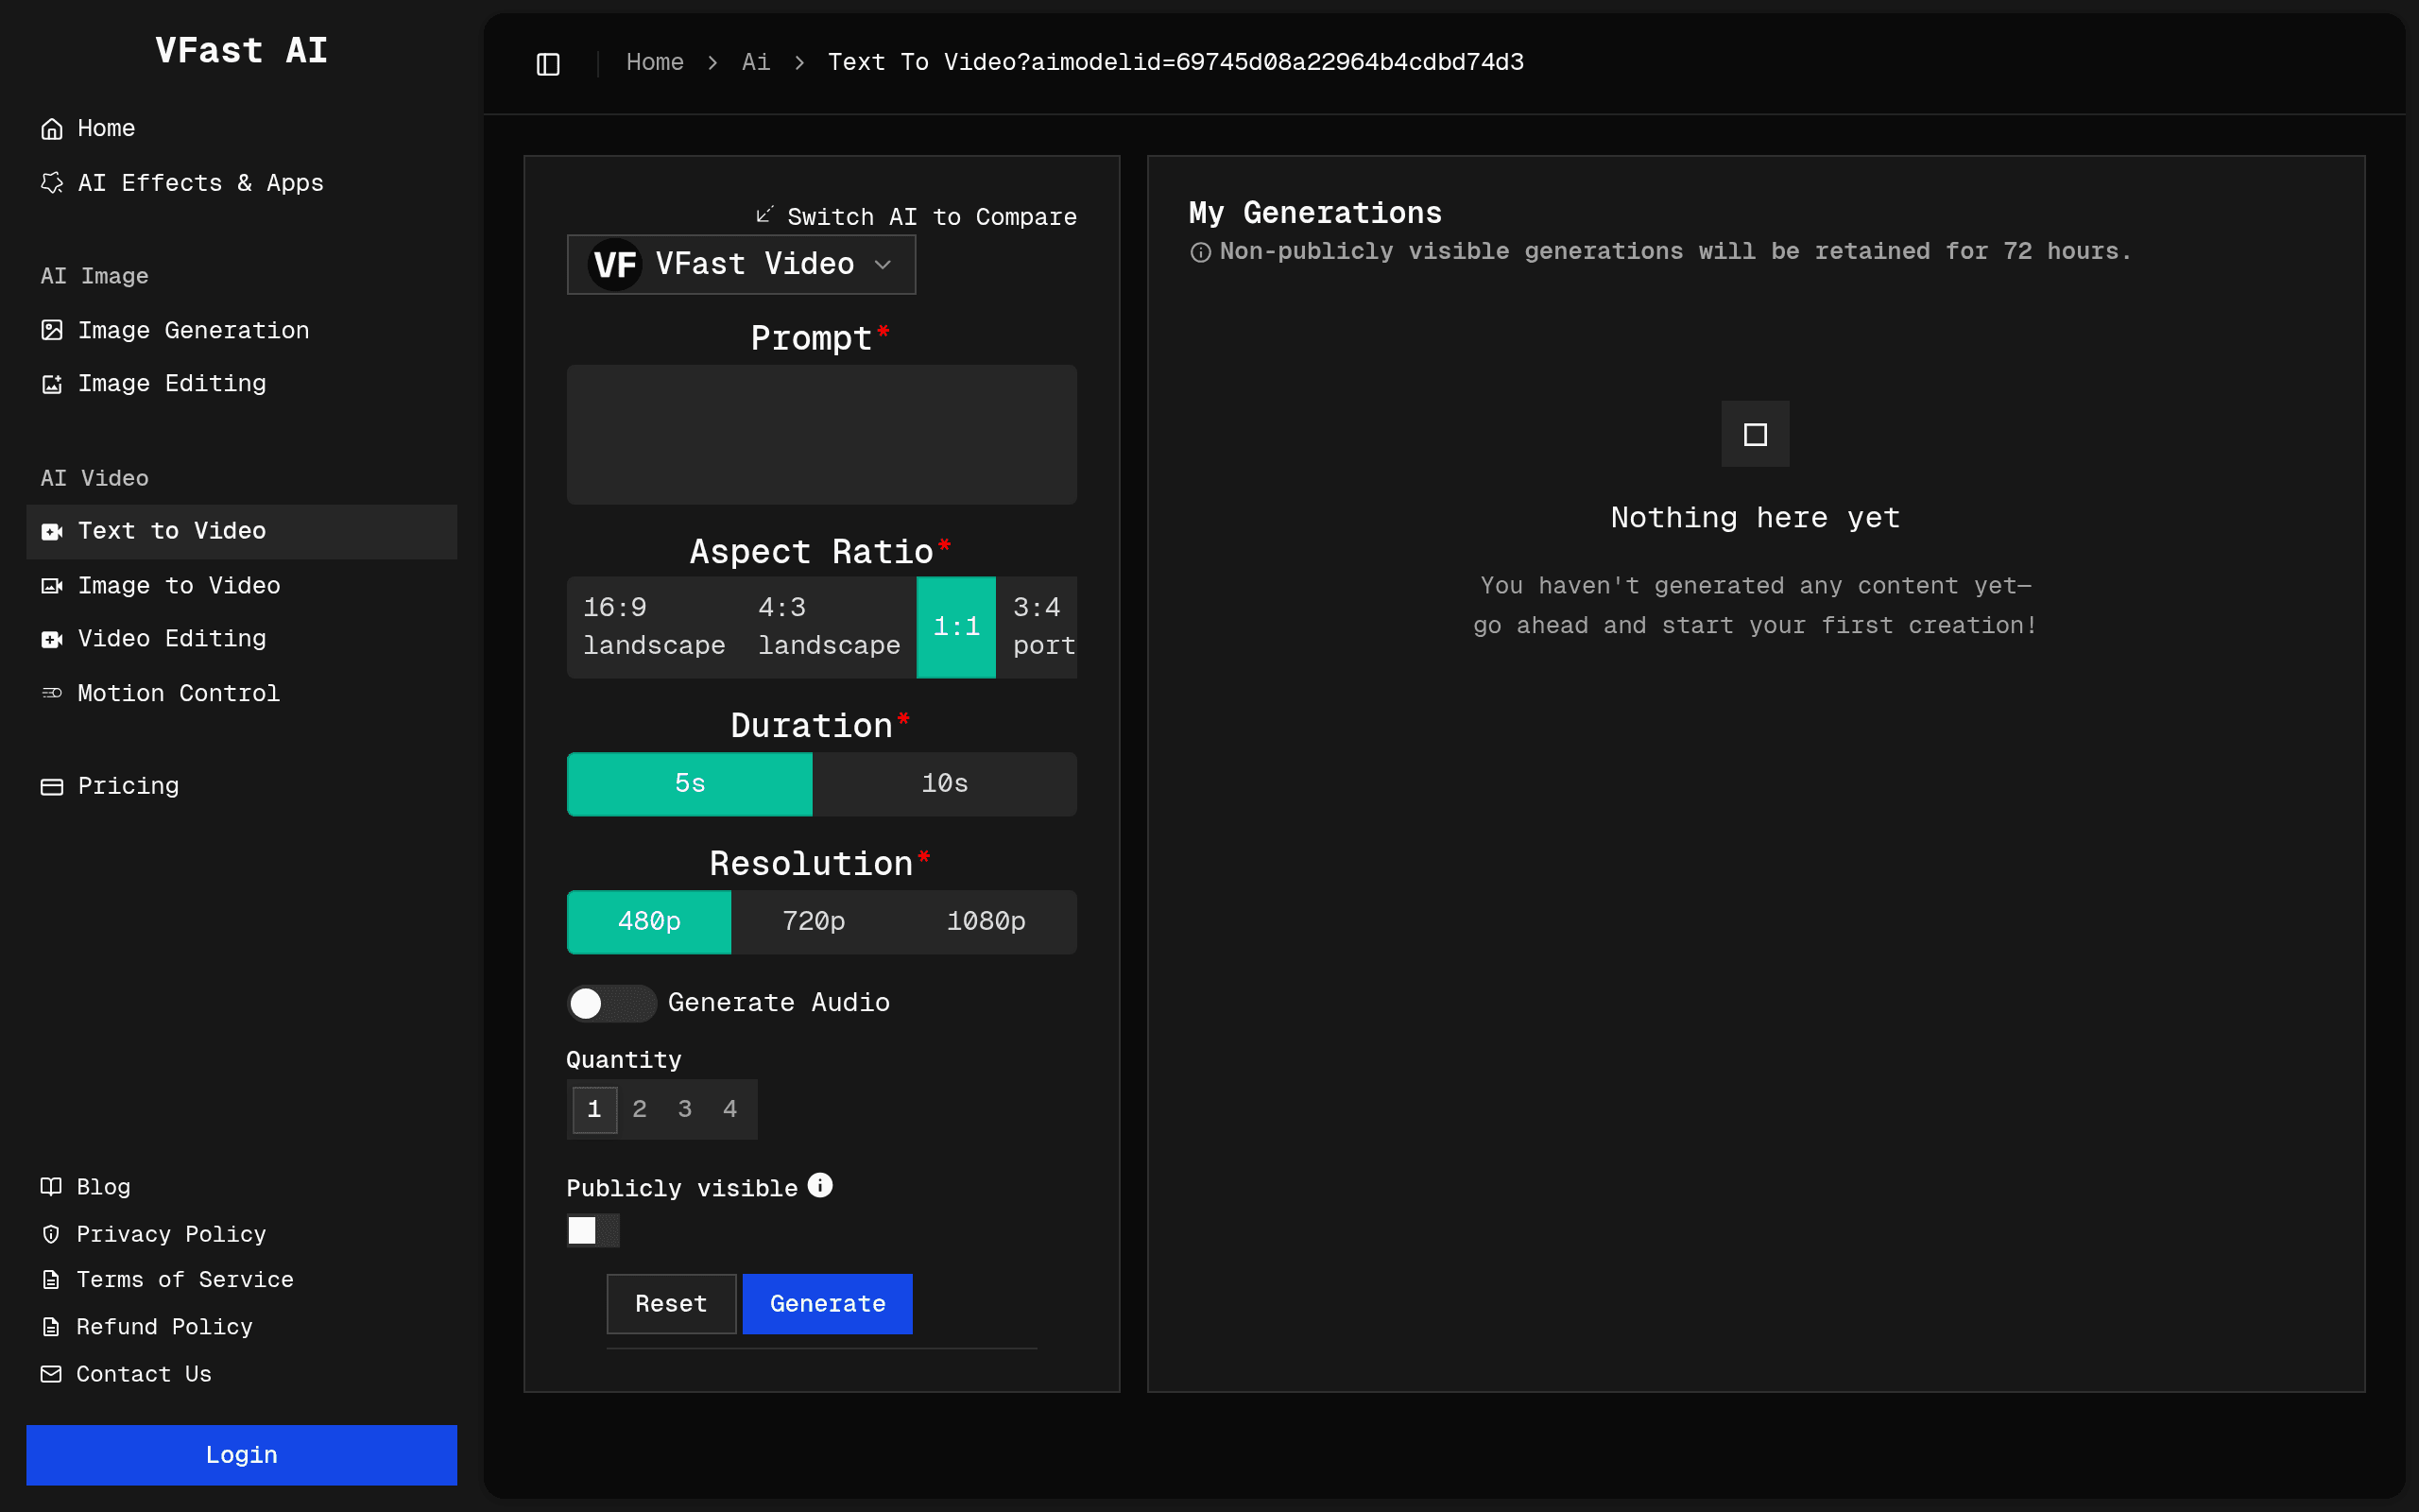Click the Refund Policy document icon
2419x1512 pixels.
[x=51, y=1327]
